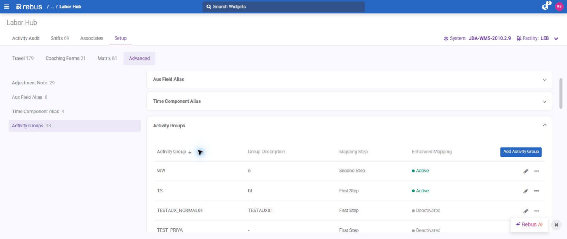Click Active status in WW row
Screen dimensions: 567x239
420,171
